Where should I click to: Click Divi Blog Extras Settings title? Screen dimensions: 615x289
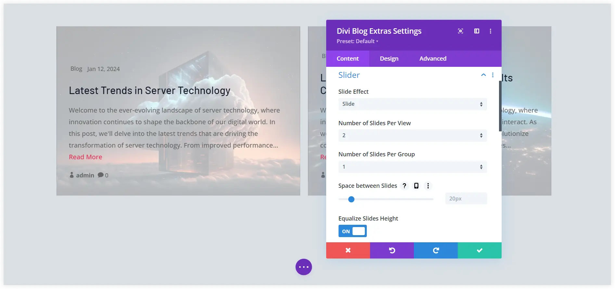click(379, 31)
